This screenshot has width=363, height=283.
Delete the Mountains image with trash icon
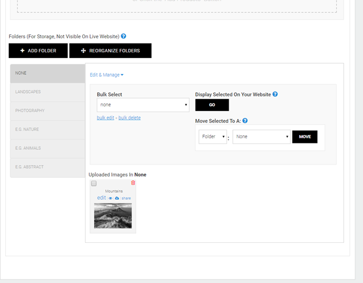133,183
